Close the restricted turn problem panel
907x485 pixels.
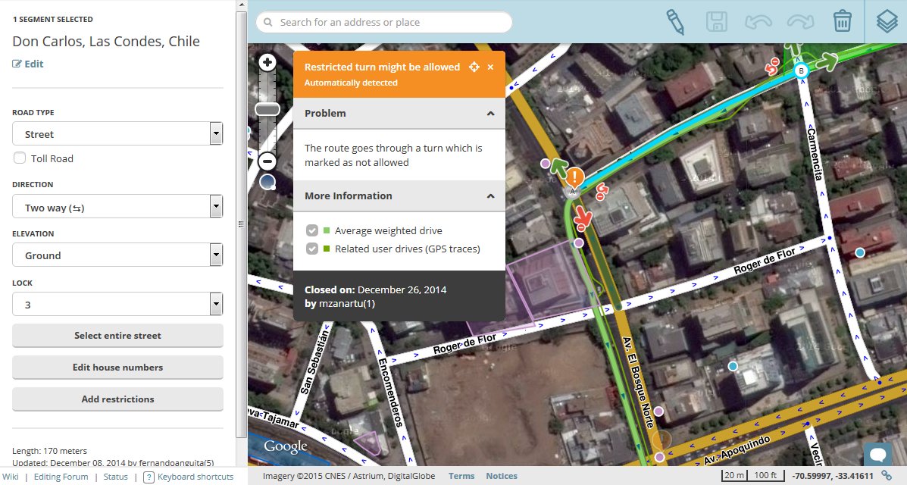point(490,67)
